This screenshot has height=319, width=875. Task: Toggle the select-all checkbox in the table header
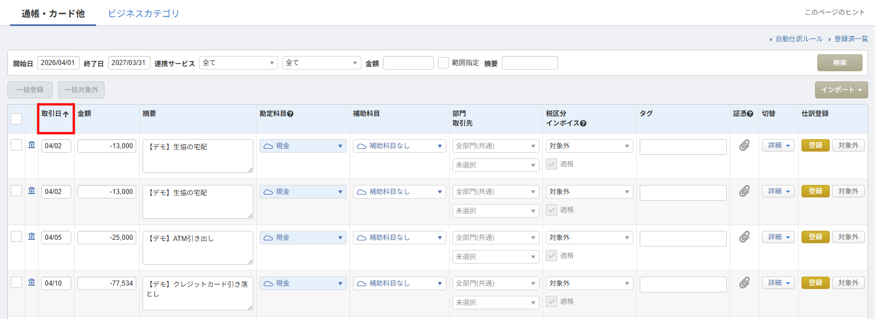tap(16, 118)
